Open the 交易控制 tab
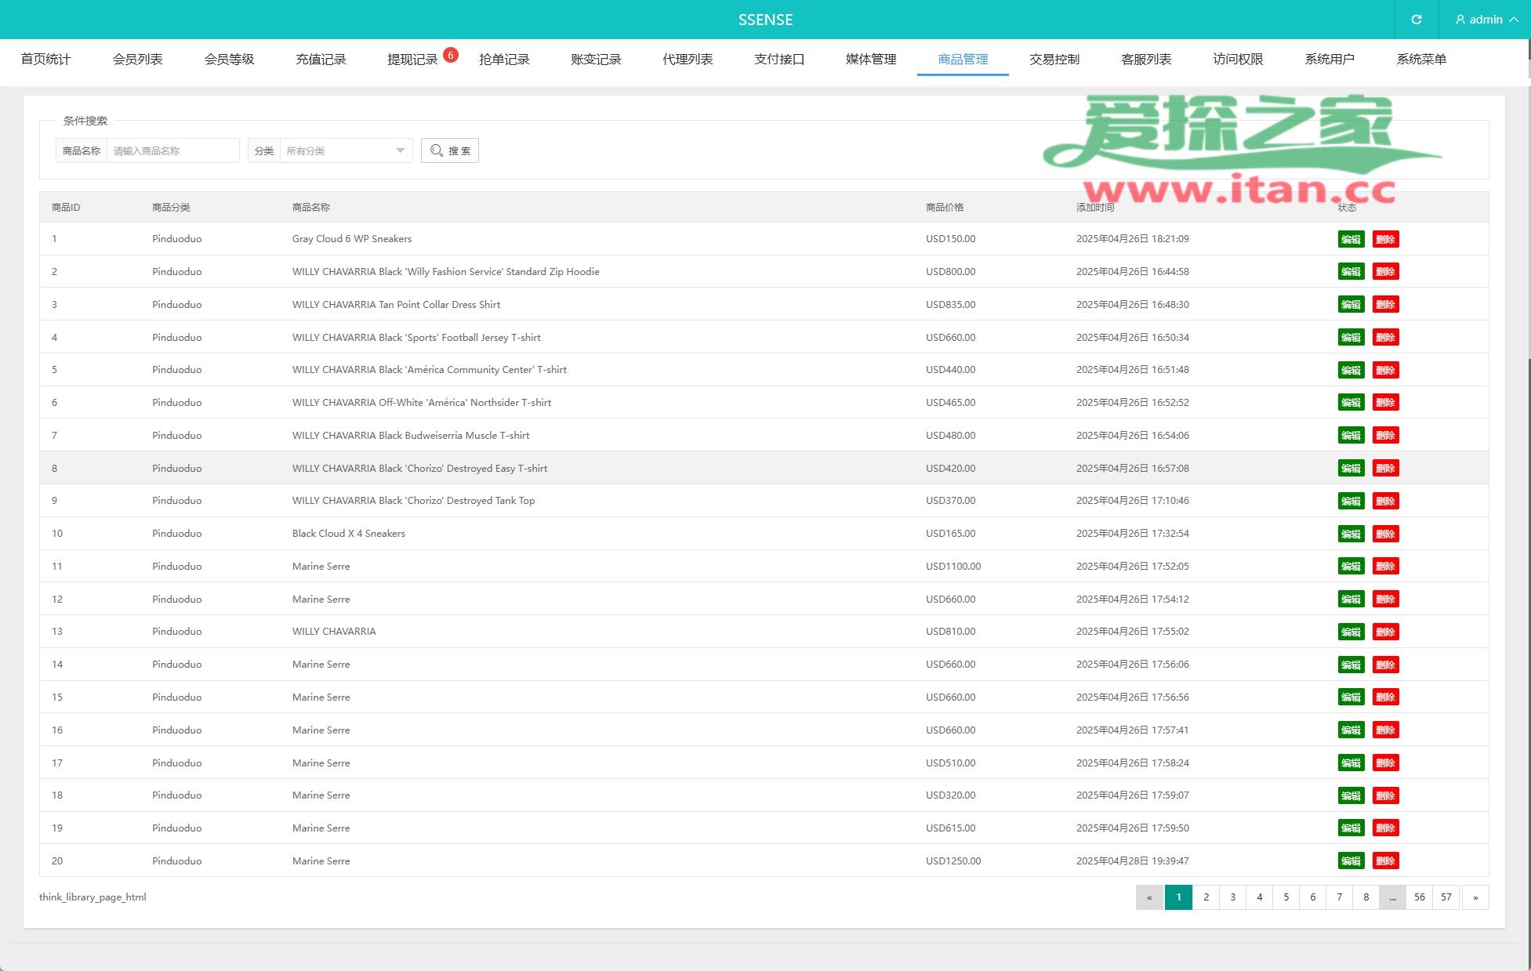Screen dimensions: 1531x971 (x=1054, y=60)
